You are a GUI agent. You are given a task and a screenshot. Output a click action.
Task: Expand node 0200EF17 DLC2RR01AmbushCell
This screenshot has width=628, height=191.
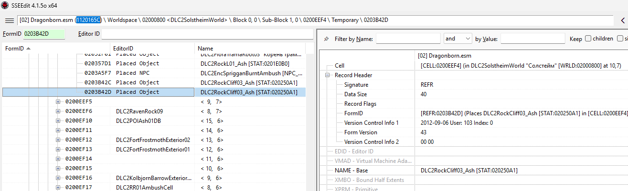point(58,187)
